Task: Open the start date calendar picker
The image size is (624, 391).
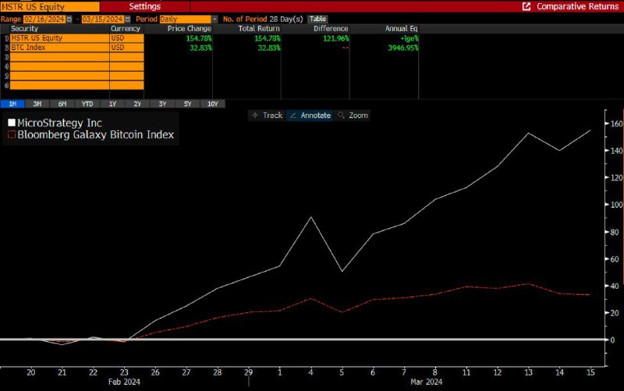Action: click(x=69, y=19)
